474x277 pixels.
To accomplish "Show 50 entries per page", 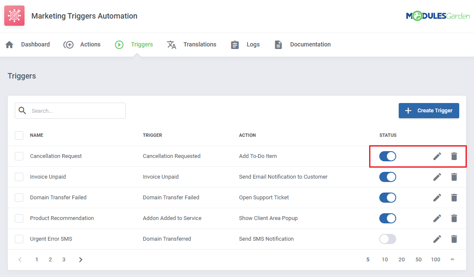I will point(418,260).
